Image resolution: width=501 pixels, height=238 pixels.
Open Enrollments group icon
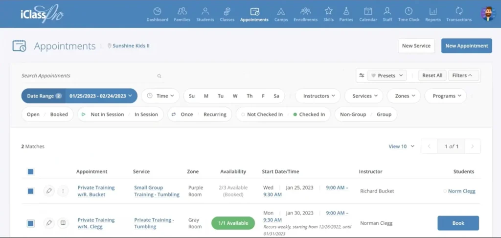305,12
